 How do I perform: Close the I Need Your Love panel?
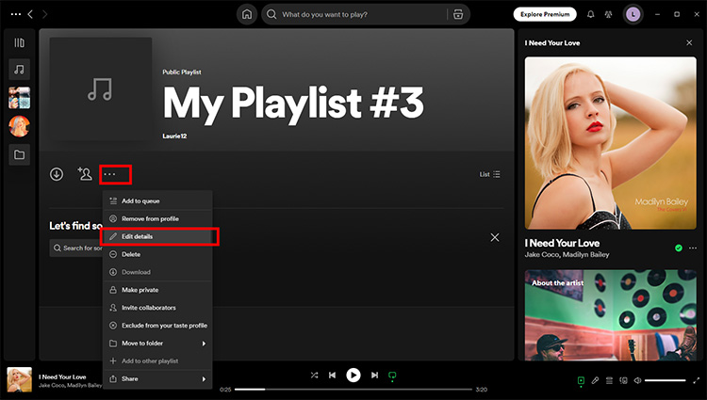(689, 42)
